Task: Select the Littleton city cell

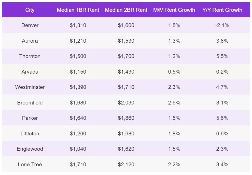Action: point(30,134)
